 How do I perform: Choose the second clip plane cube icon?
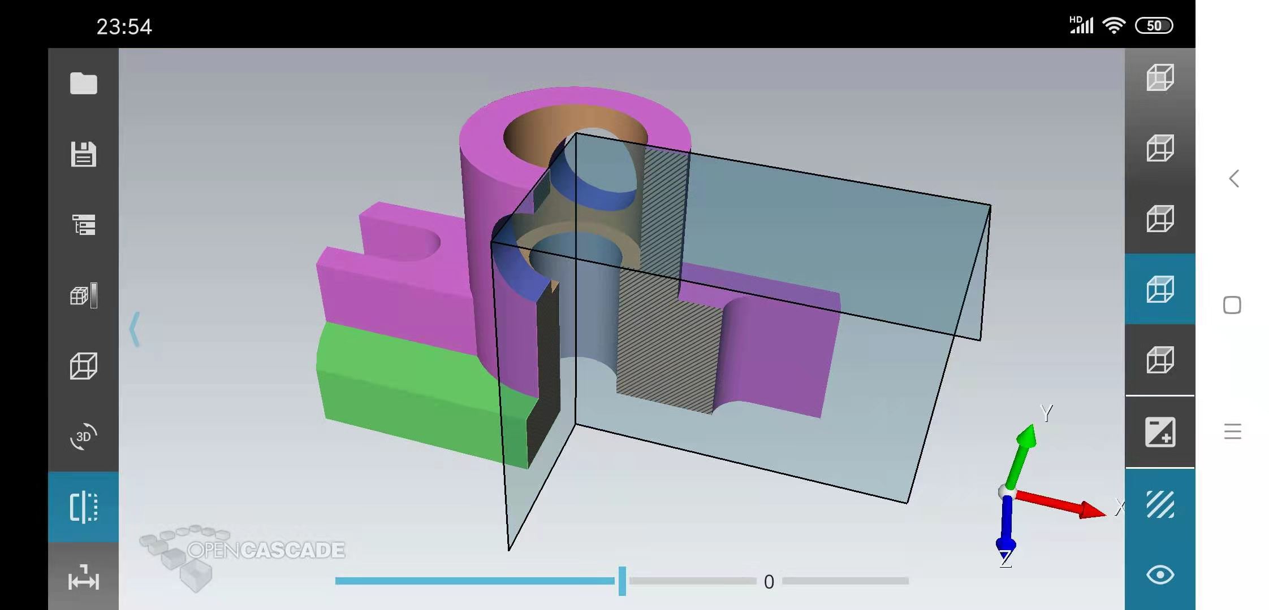[1160, 148]
